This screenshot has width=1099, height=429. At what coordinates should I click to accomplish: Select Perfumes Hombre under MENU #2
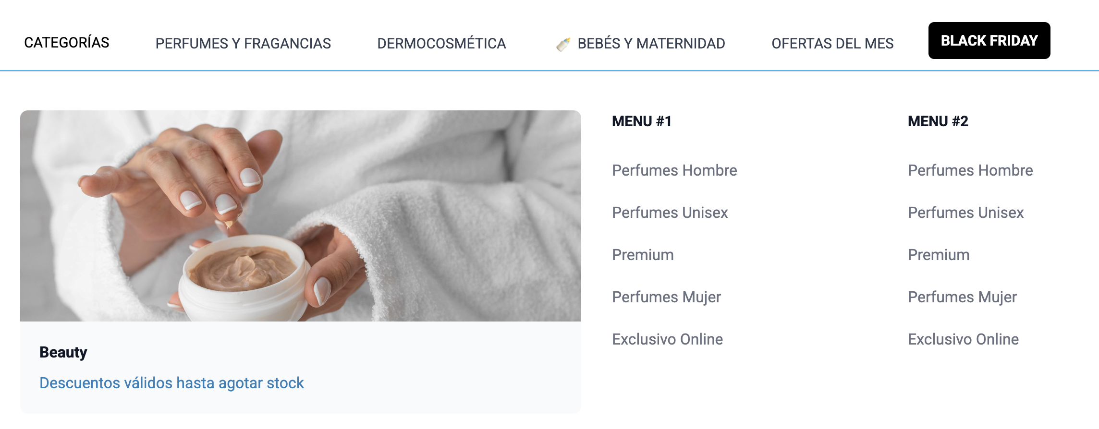tap(970, 170)
